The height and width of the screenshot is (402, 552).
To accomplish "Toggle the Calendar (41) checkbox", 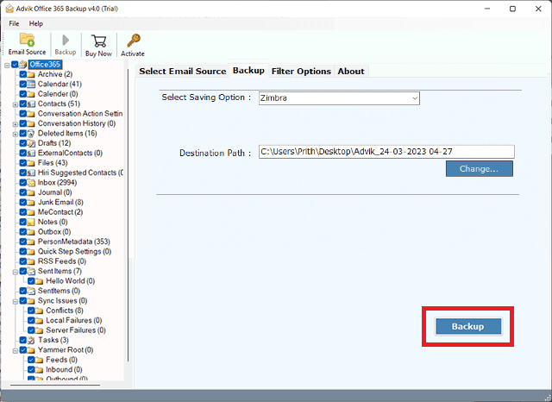I will tap(23, 85).
